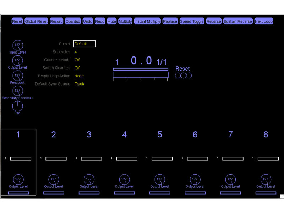Click the Input Level knob
This screenshot has height=213, width=284.
(x=17, y=45)
